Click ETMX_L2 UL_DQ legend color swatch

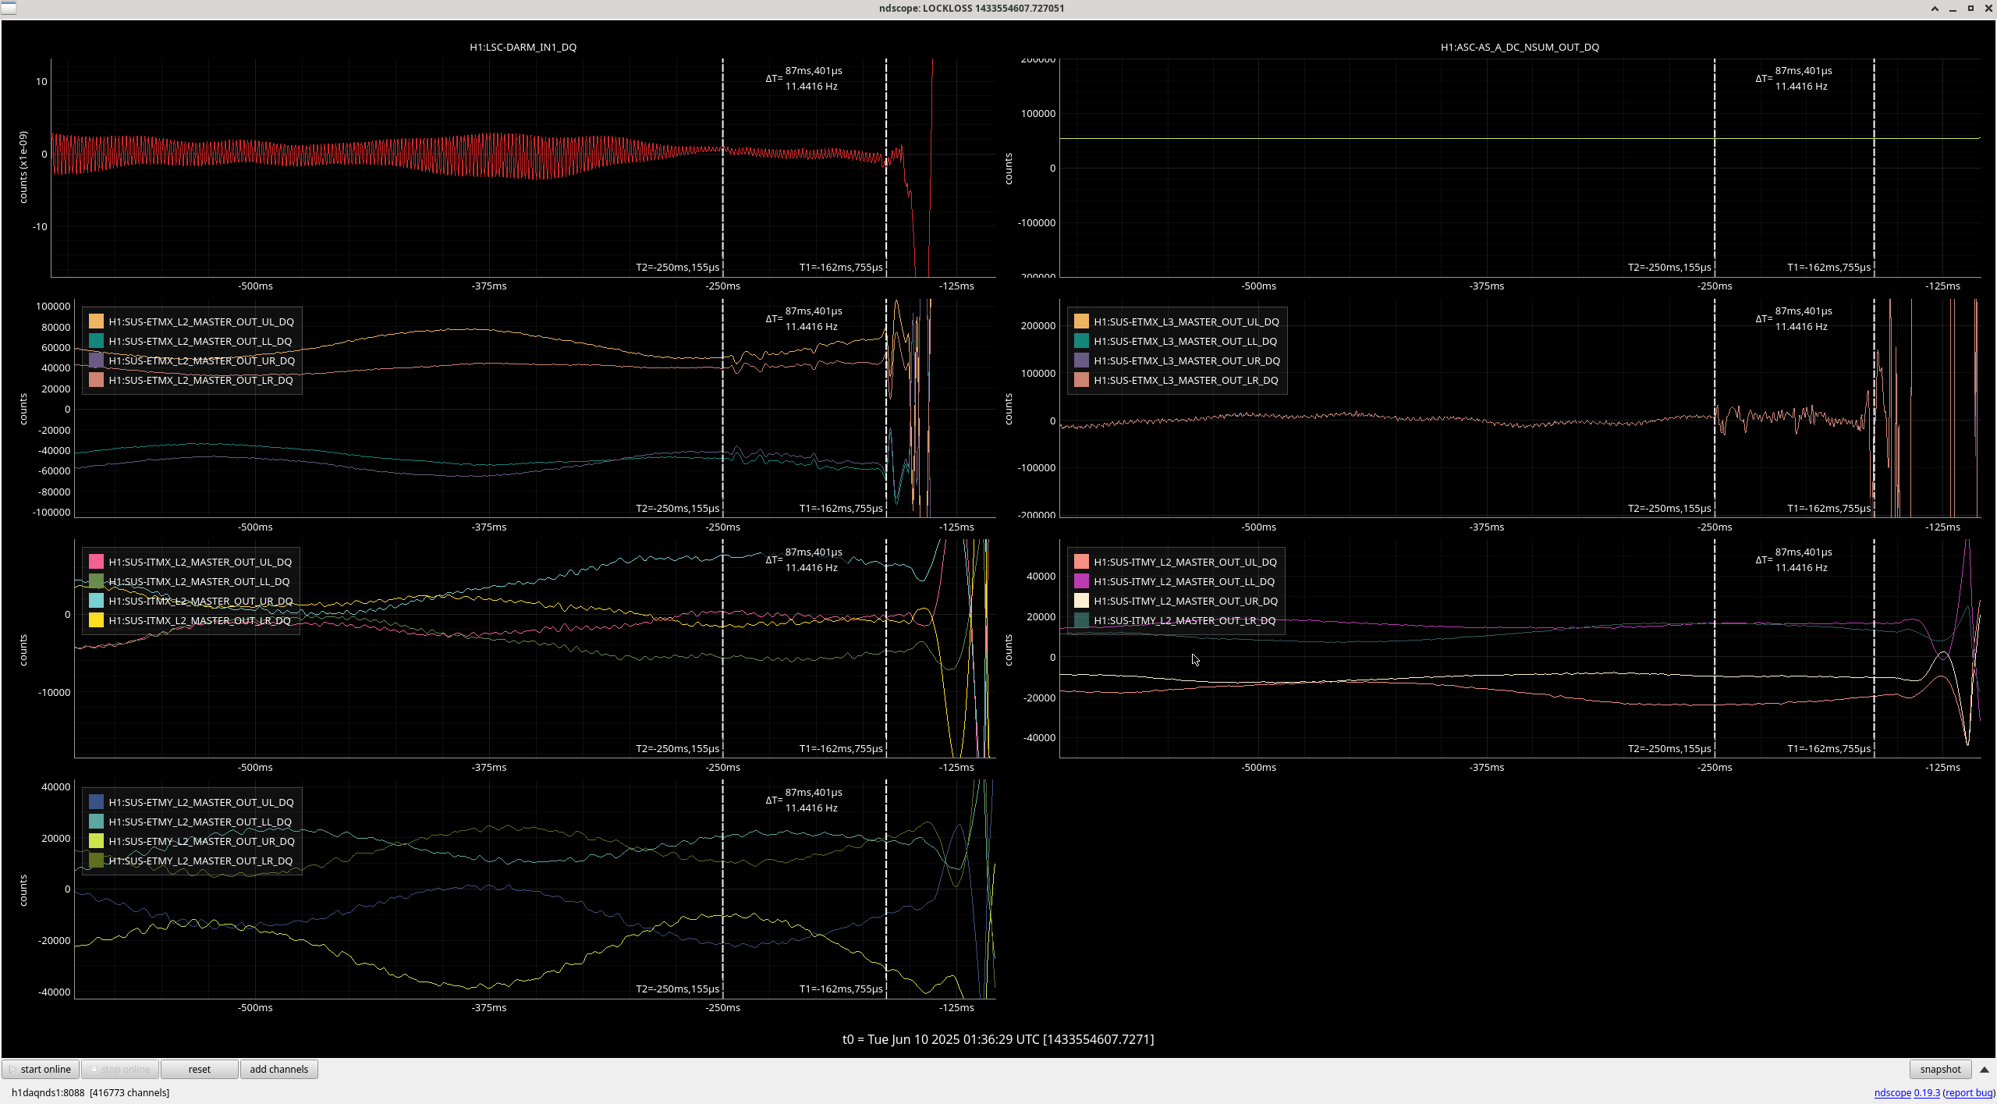[97, 321]
